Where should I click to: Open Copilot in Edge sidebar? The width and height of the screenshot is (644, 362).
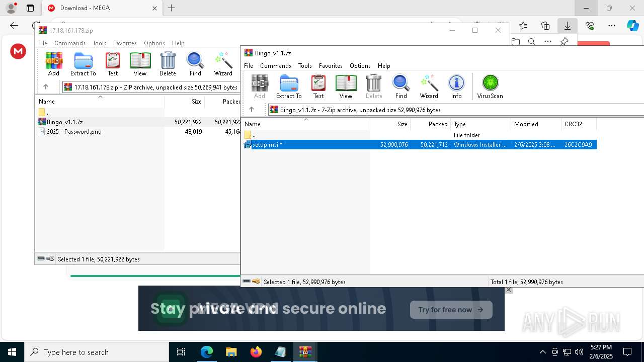(633, 26)
